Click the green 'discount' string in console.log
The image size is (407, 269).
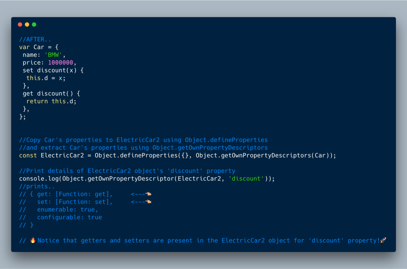click(x=246, y=179)
